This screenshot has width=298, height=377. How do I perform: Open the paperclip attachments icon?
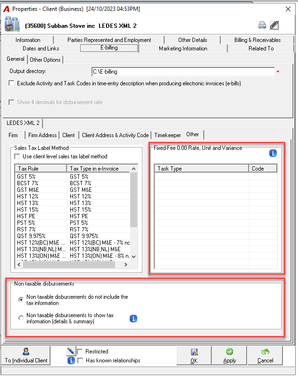pyautogui.click(x=274, y=25)
